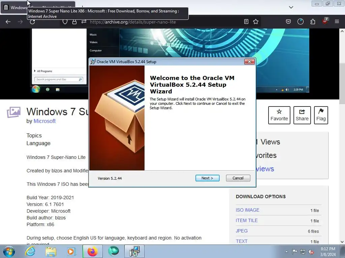Screen dimensions: 345x258
Task: Select the Windows 7 Super Nano Lite tab
Action: [38, 7]
